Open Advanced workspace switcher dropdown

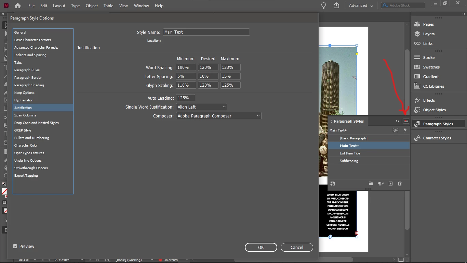click(x=361, y=5)
